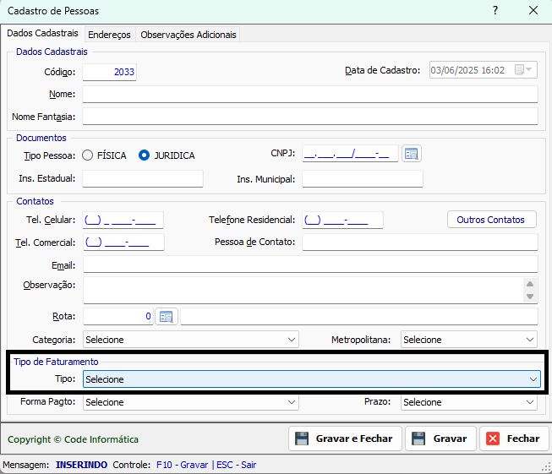Close the Cadastro de Pessoas window
This screenshot has width=552, height=474.
click(x=533, y=10)
